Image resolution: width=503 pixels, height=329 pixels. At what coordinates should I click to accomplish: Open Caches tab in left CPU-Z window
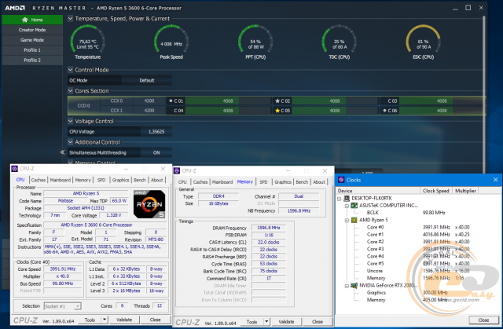39,180
